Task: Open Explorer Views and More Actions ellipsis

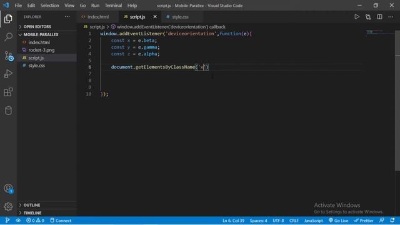Action: click(x=67, y=17)
